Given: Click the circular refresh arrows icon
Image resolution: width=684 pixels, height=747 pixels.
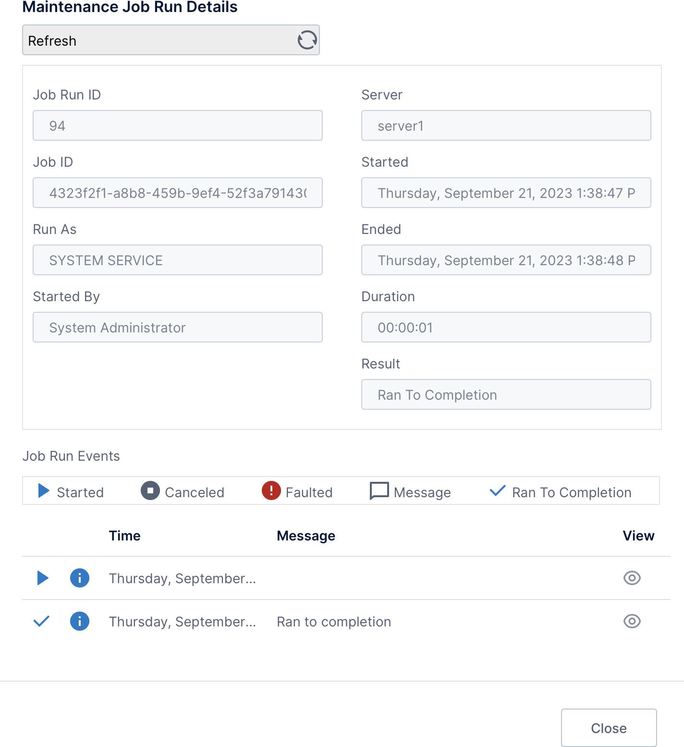Looking at the screenshot, I should click(307, 40).
